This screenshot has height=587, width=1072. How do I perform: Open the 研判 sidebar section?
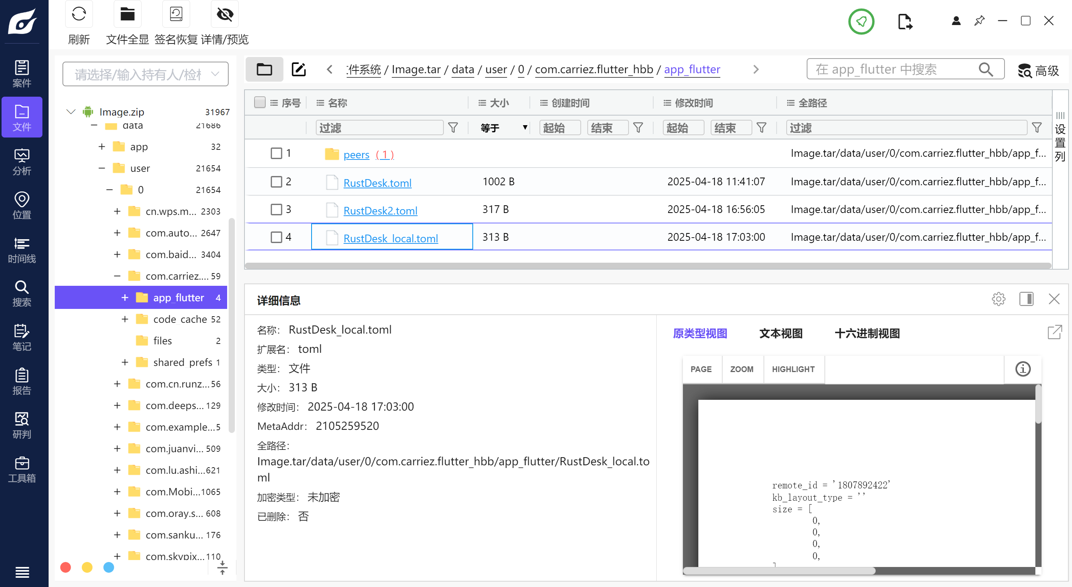pos(22,425)
